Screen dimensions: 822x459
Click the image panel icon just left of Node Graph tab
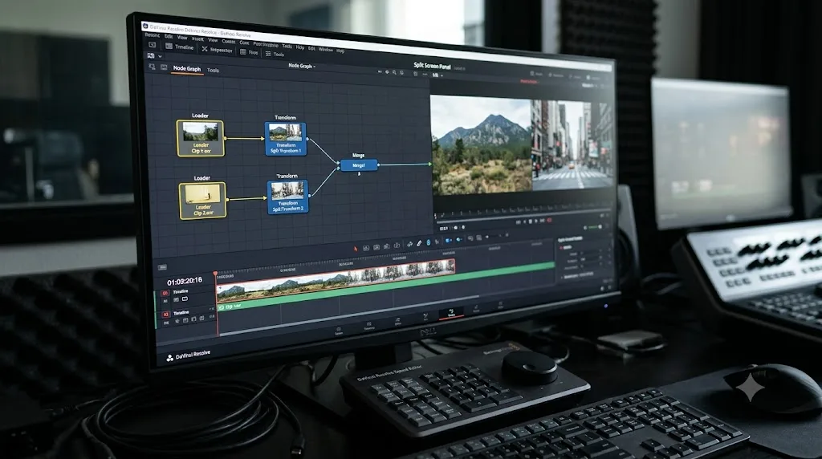click(x=164, y=67)
